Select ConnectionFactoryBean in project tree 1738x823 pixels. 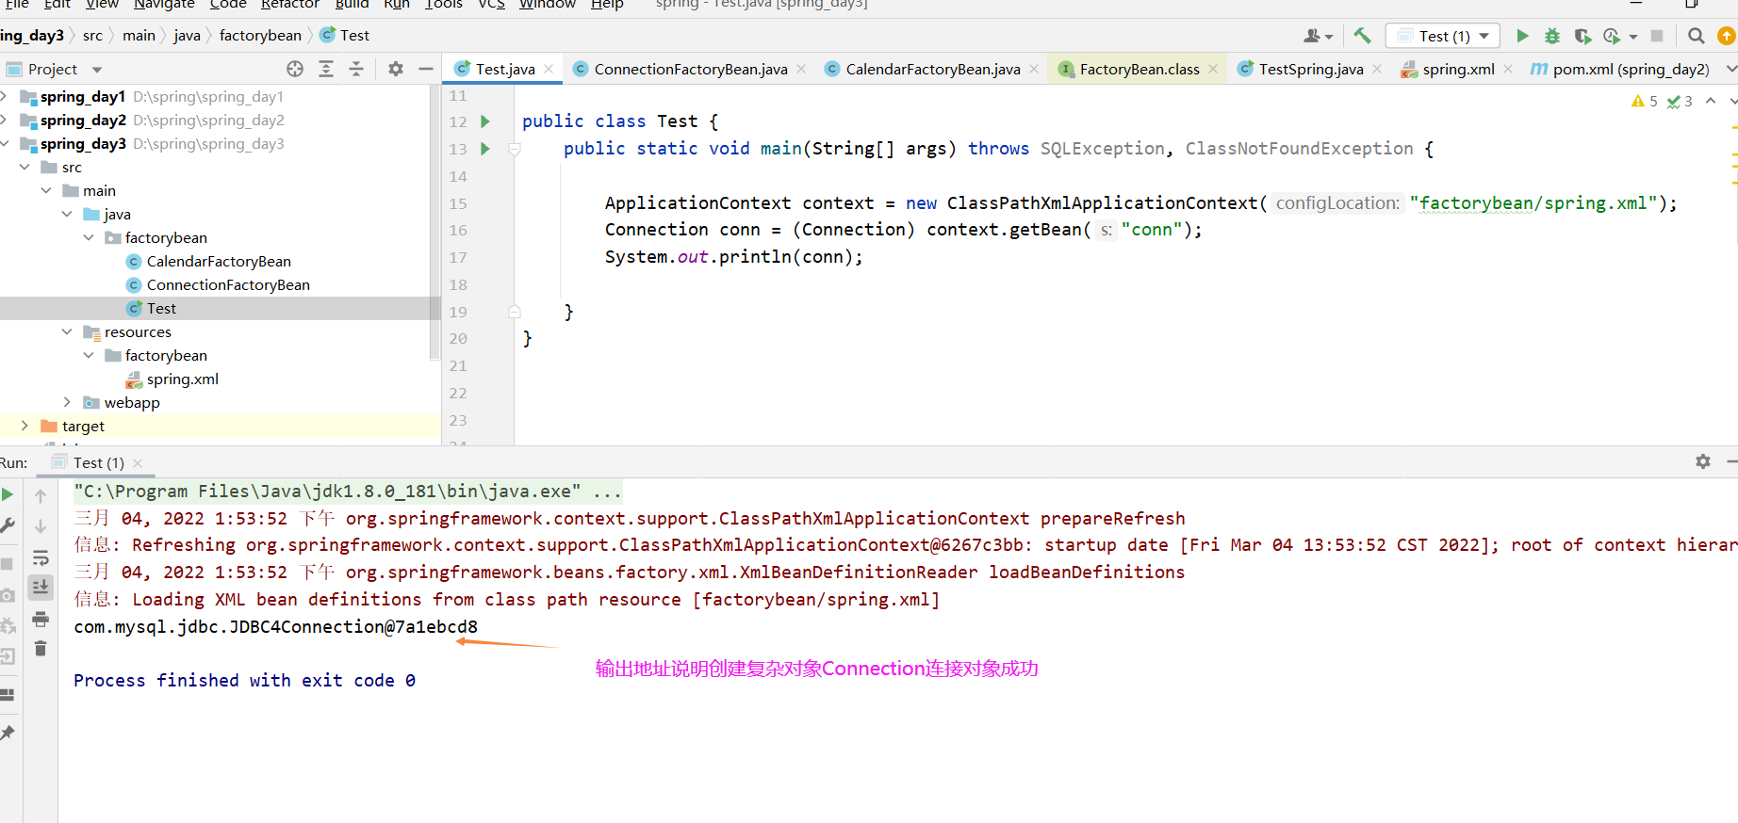228,284
